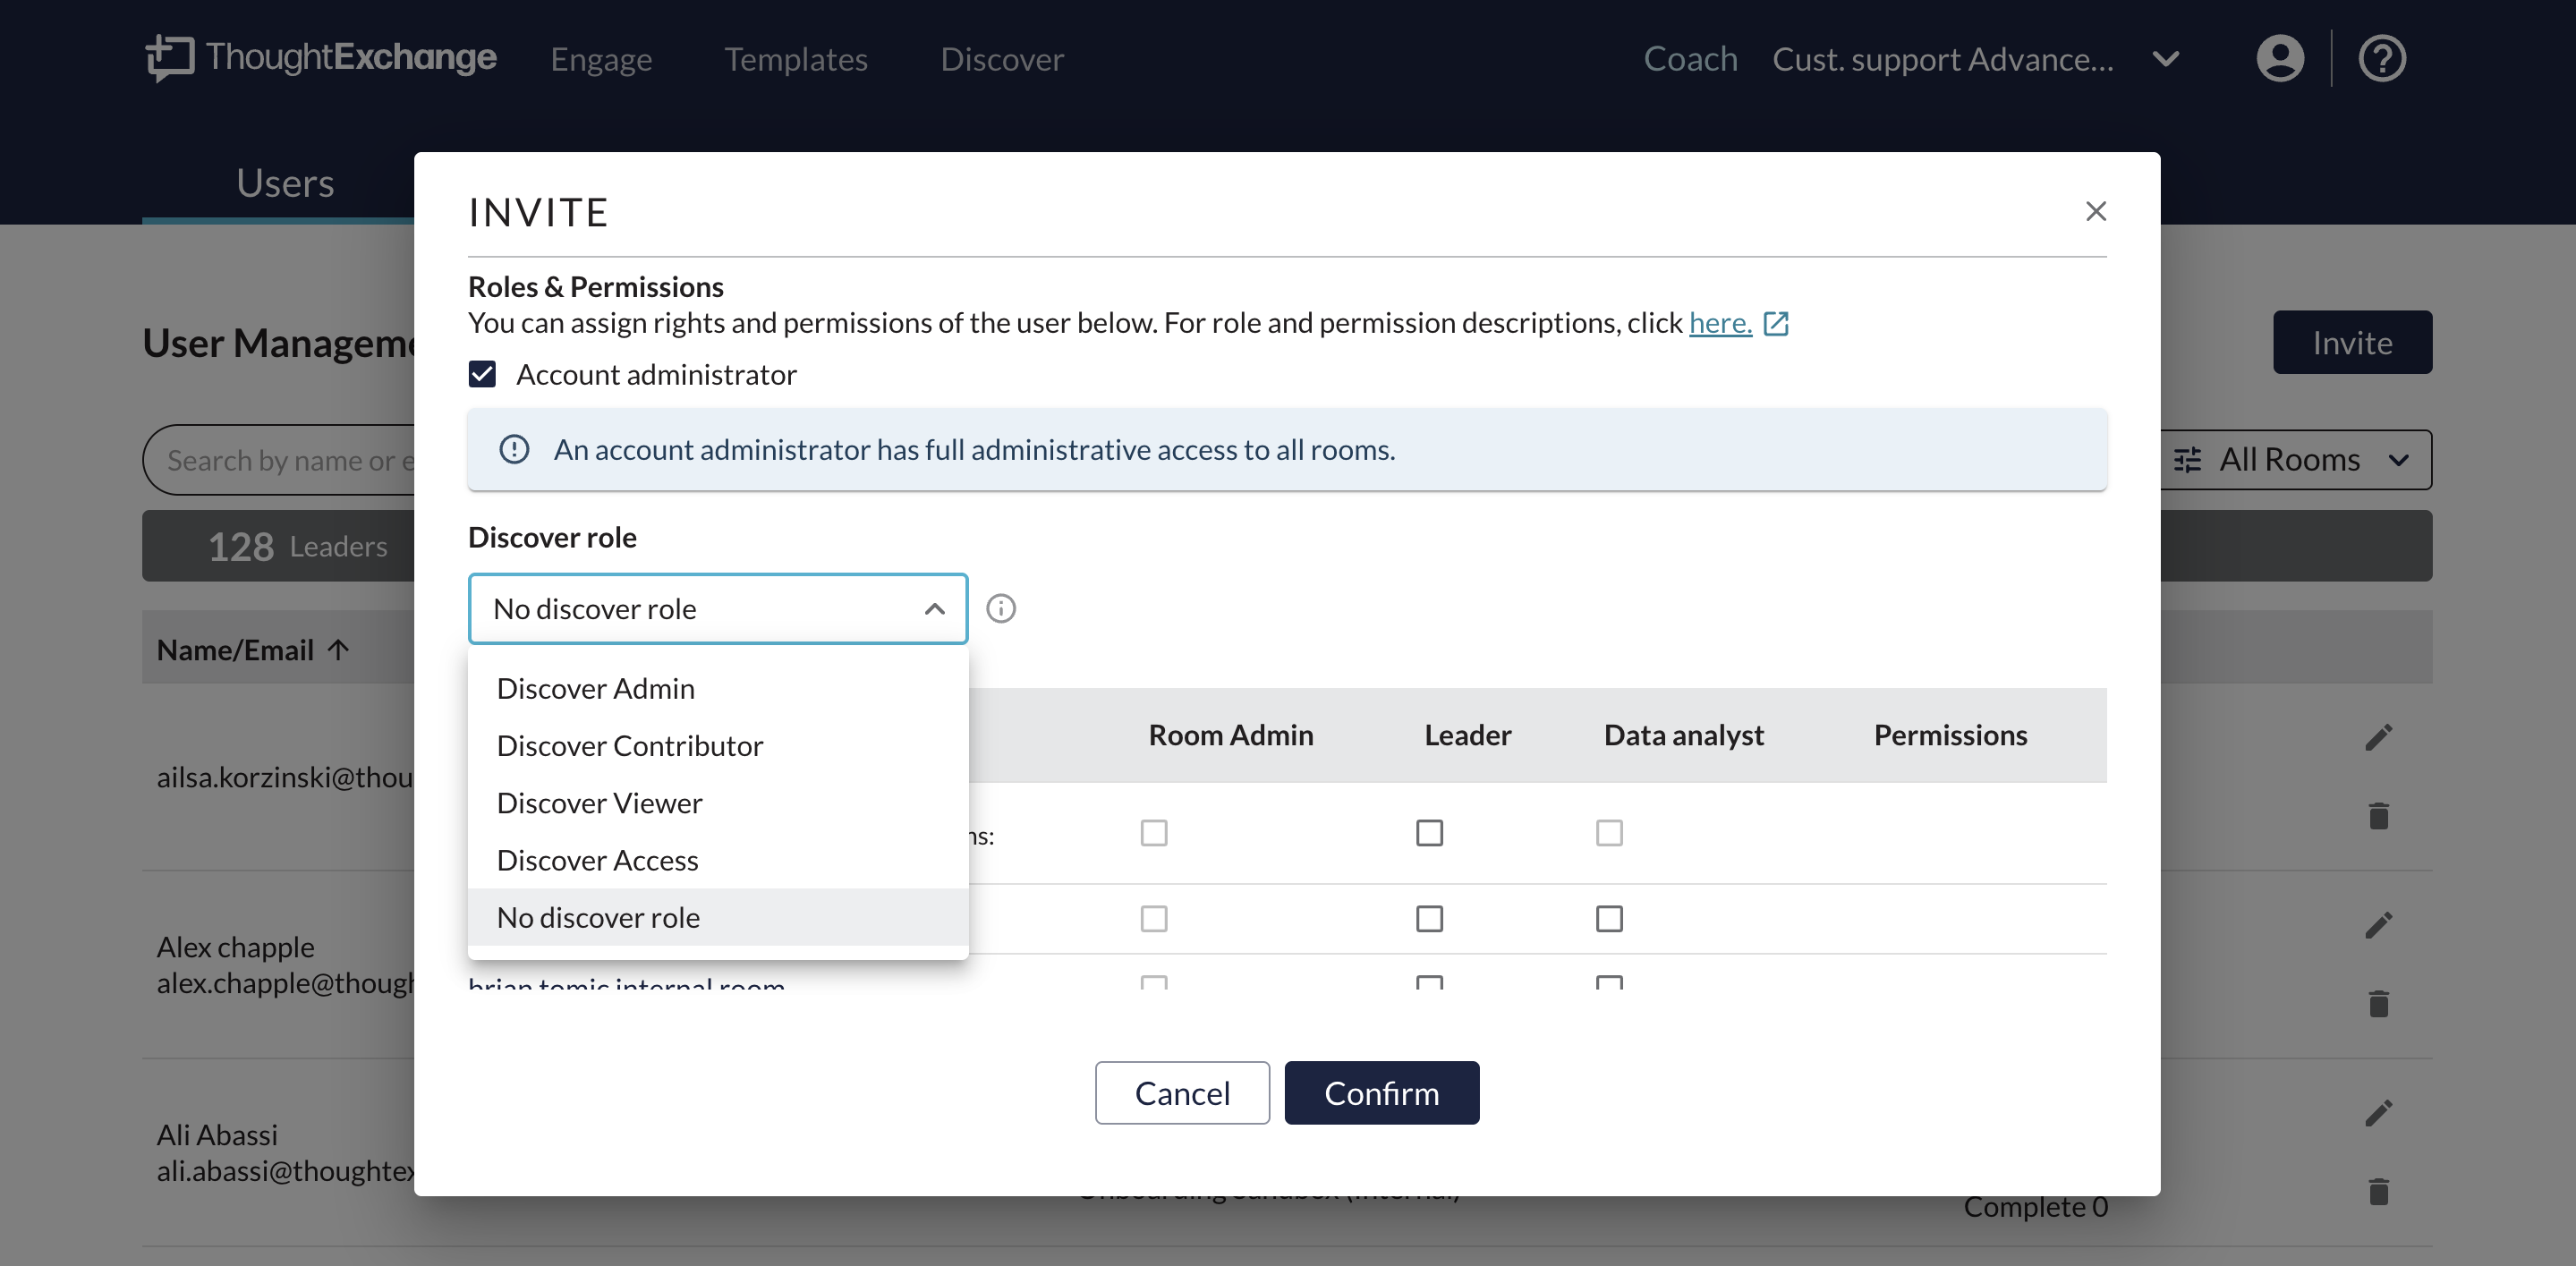Click the edit pencil icon for Alex chapple row

[2379, 925]
